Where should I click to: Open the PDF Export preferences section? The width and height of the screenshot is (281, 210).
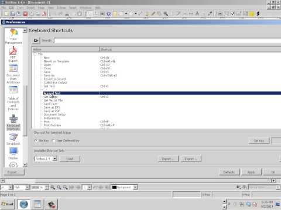pos(13,54)
